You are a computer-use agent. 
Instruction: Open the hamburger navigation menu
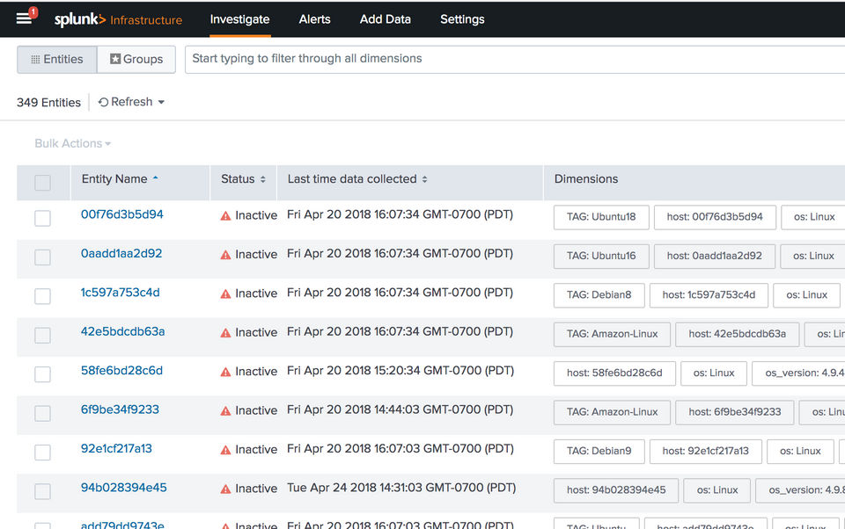24,18
